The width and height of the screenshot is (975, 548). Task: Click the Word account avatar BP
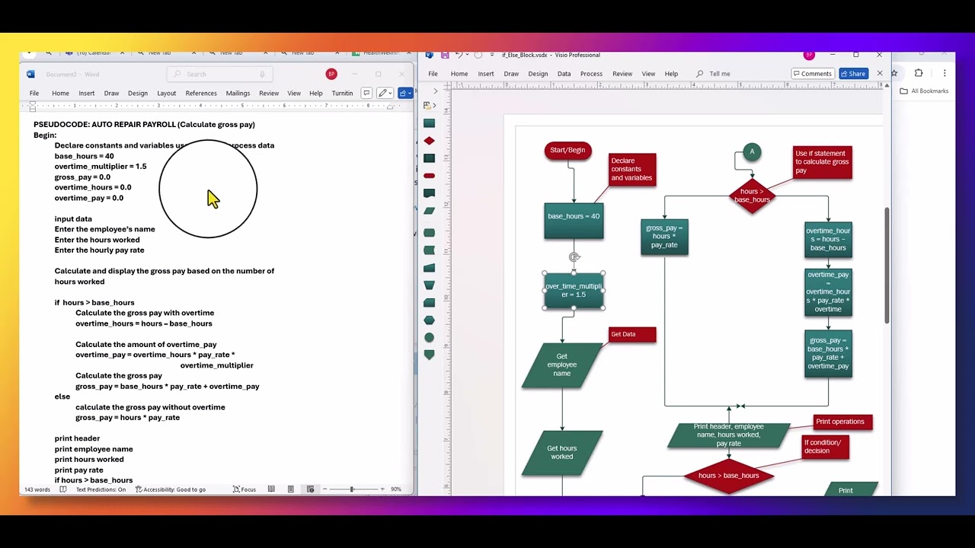point(331,74)
